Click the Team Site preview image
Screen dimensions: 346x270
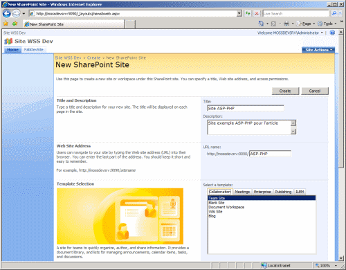click(120, 216)
